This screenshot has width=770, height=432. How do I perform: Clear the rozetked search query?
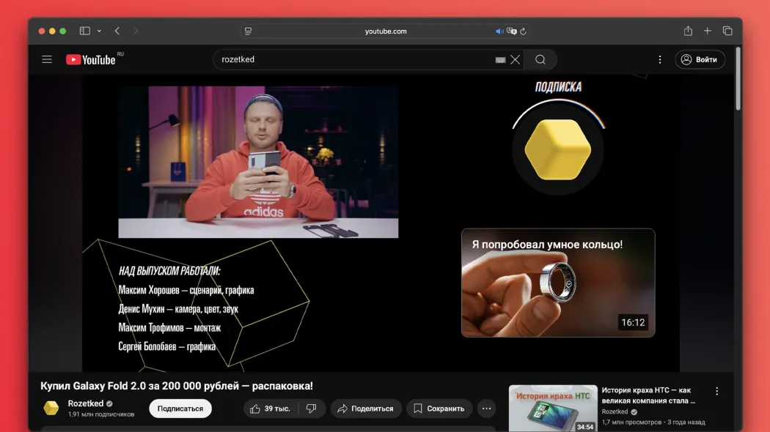515,60
